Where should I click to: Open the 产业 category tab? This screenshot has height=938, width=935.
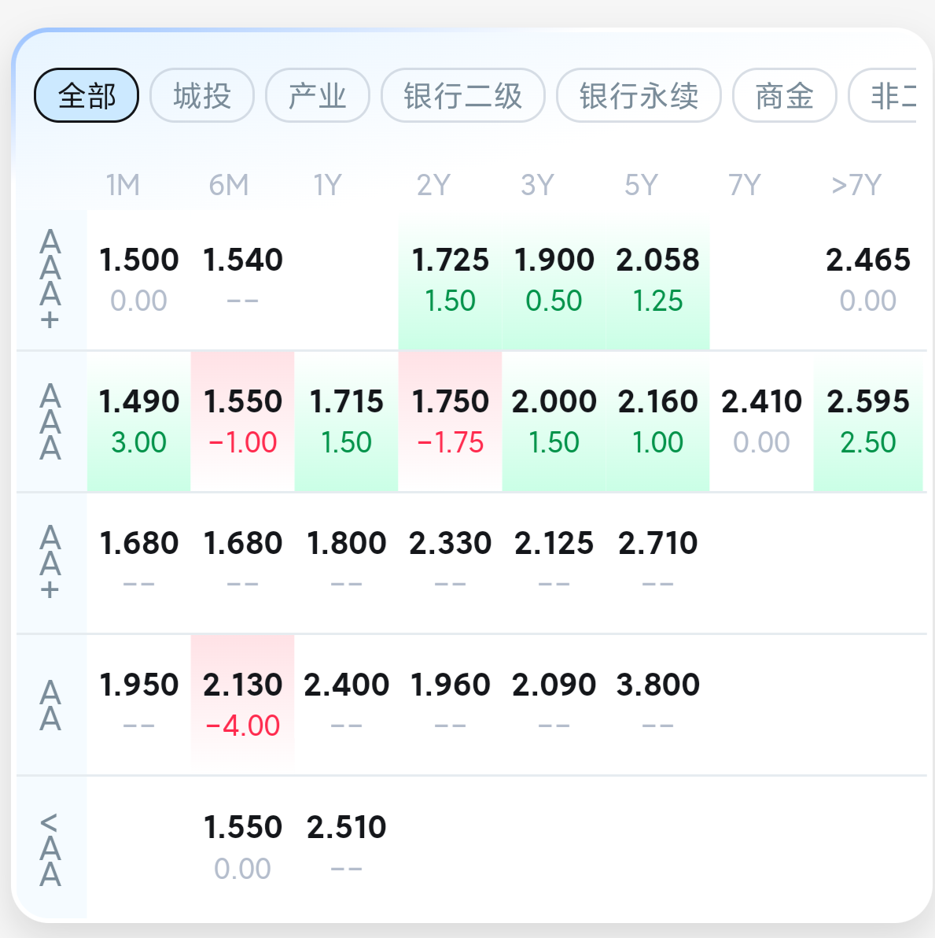coord(318,96)
